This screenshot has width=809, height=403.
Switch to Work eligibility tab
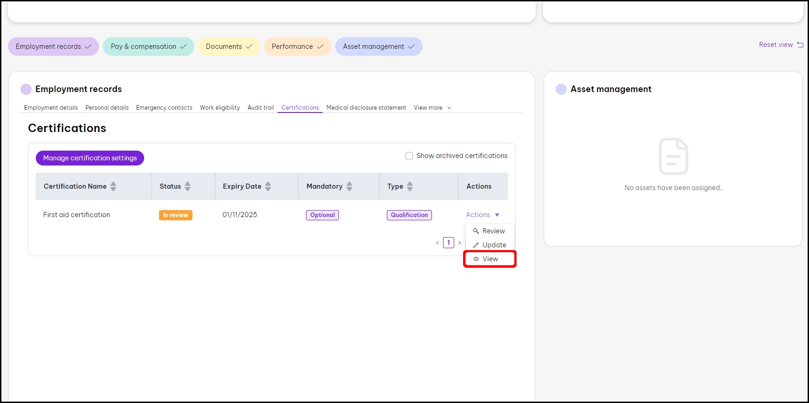click(x=220, y=107)
